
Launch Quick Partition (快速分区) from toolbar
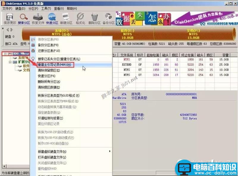pyautogui.click(x=52, y=19)
